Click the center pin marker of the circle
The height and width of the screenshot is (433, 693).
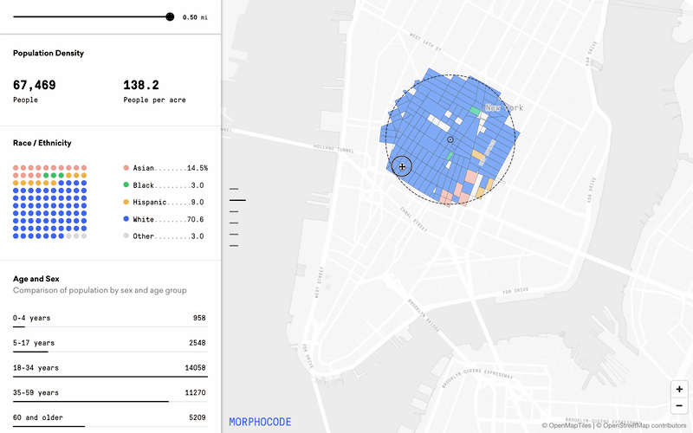450,139
